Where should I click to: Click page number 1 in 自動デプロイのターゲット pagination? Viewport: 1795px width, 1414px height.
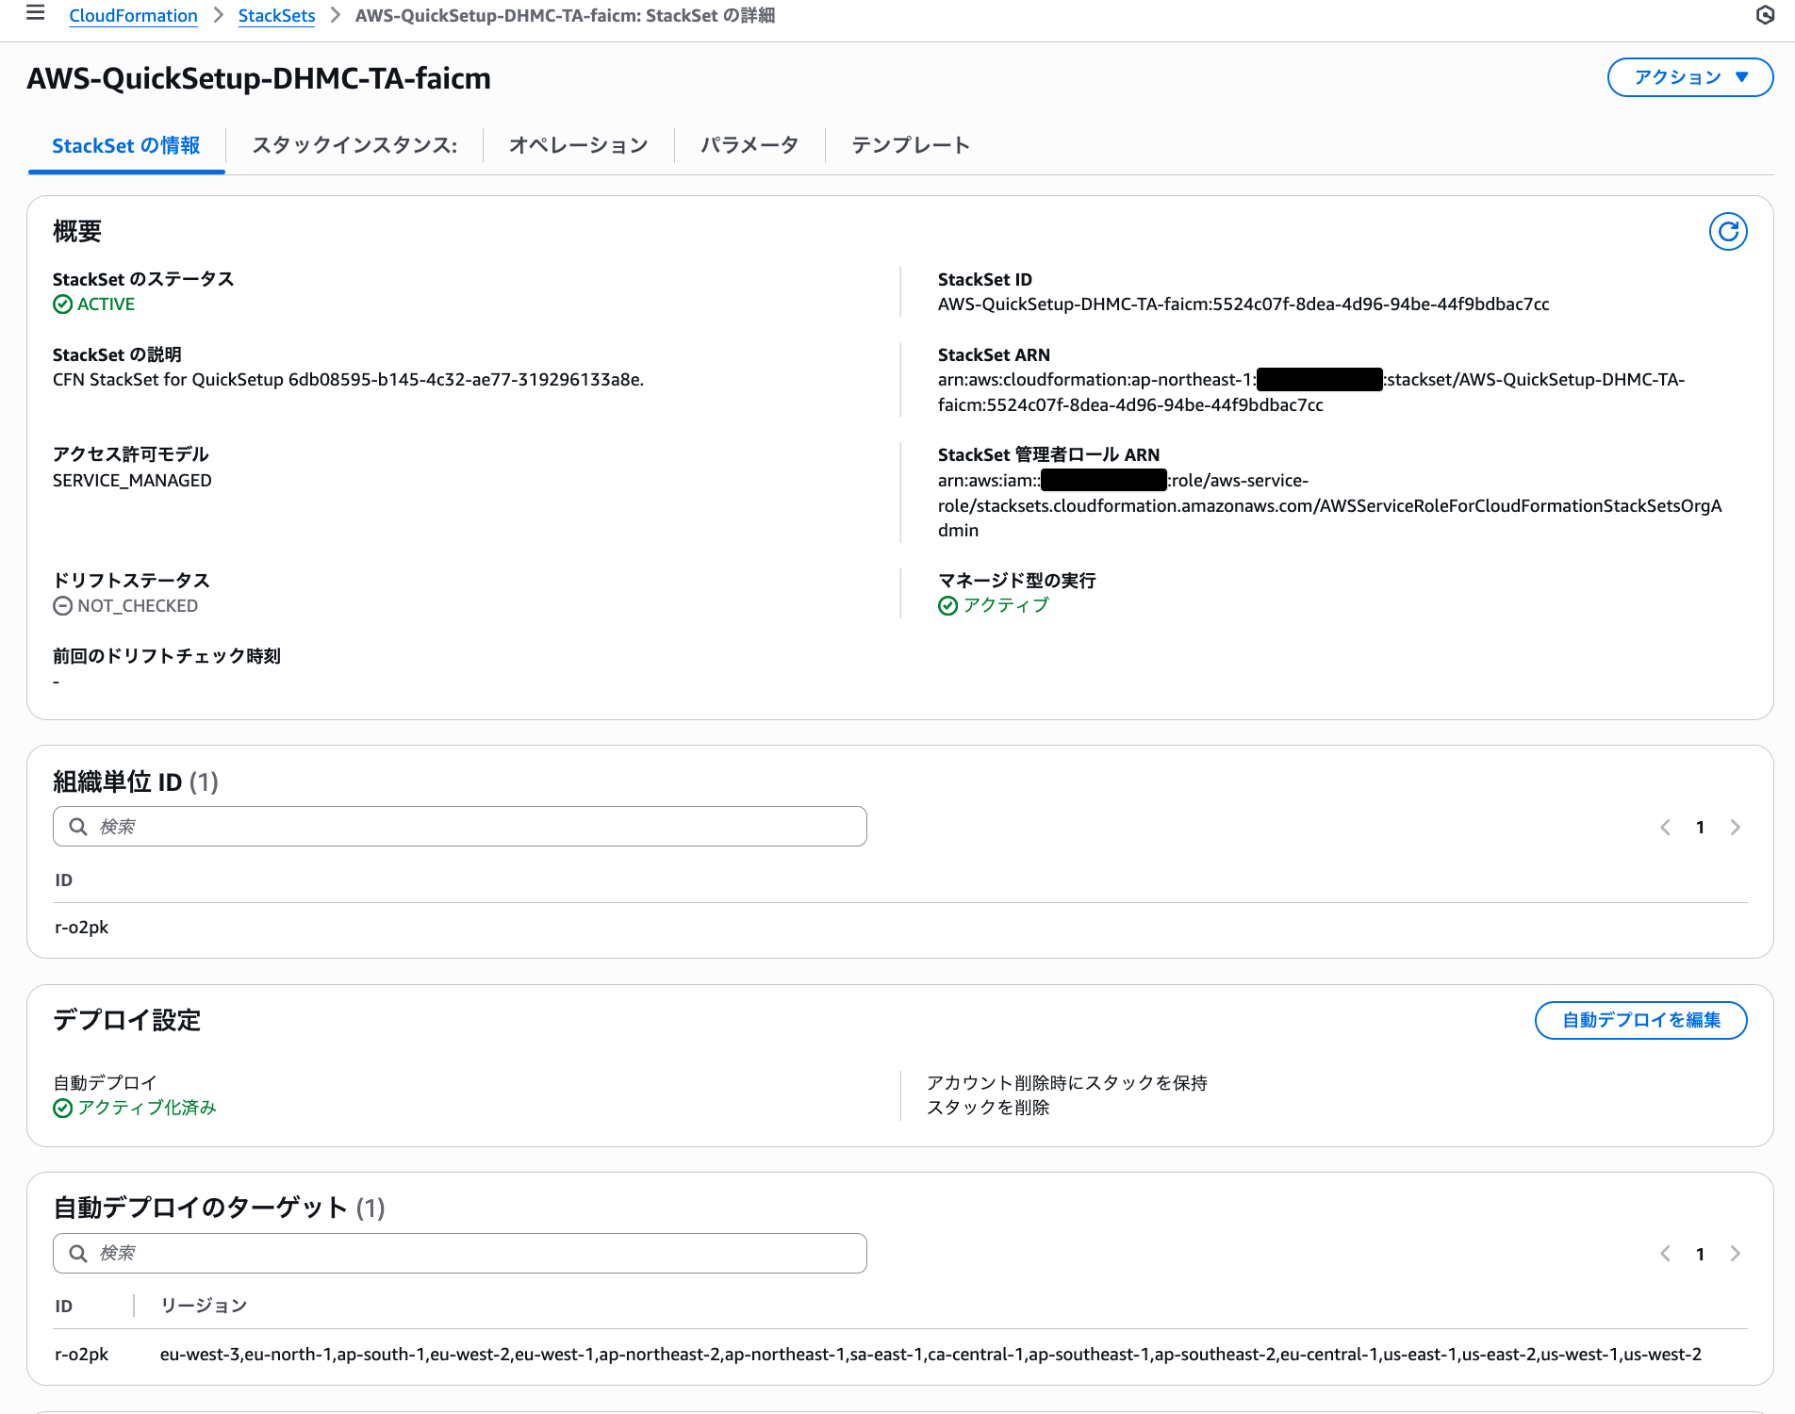[x=1700, y=1254]
